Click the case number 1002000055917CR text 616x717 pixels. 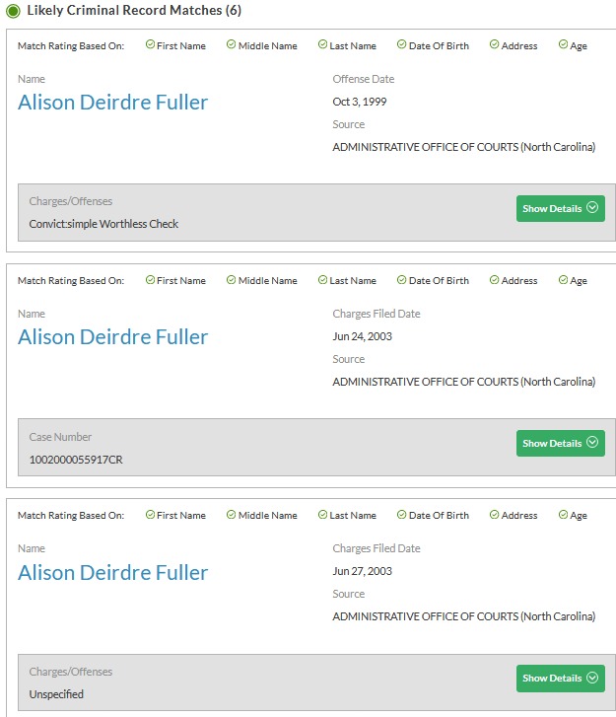click(76, 460)
